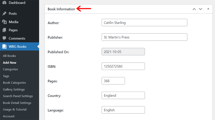Click the Author: label
This screenshot has height=120, width=215.
point(54,23)
